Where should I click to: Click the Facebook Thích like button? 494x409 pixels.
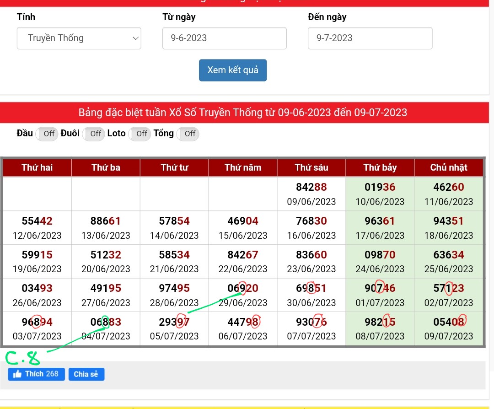tap(36, 374)
